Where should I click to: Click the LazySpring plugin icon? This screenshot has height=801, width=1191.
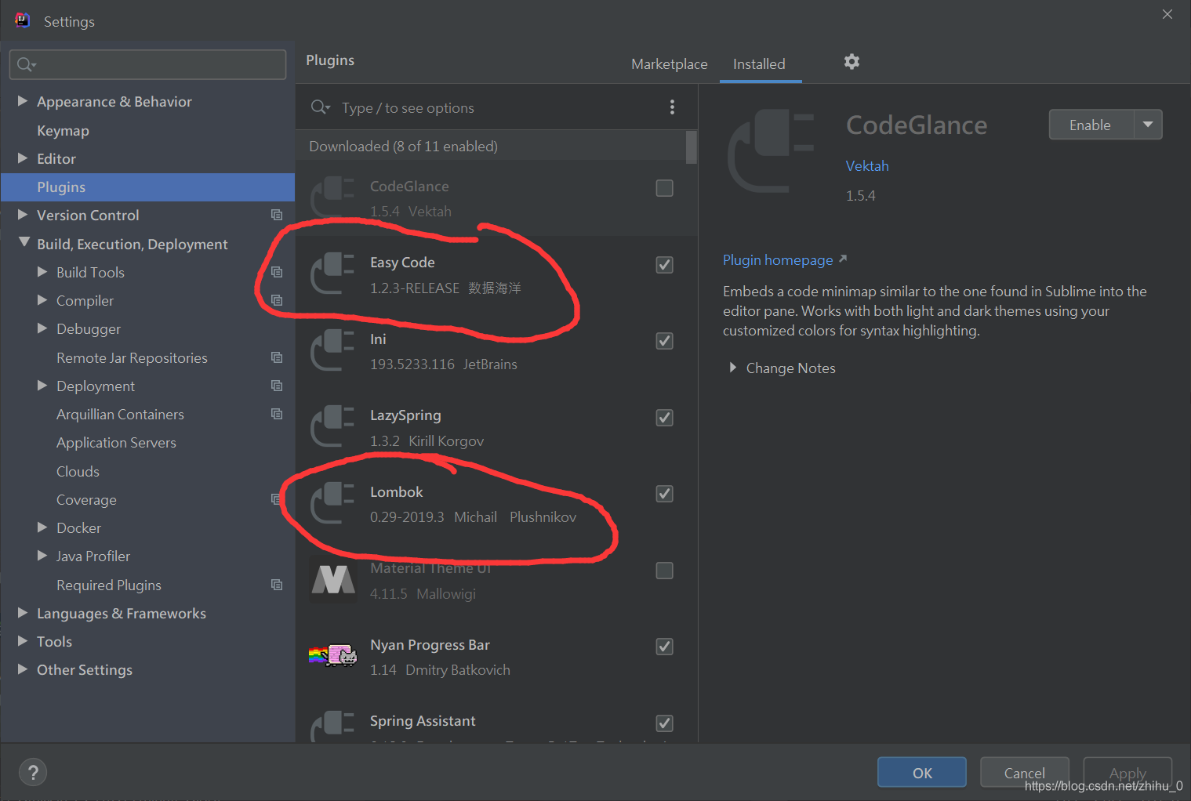click(332, 426)
